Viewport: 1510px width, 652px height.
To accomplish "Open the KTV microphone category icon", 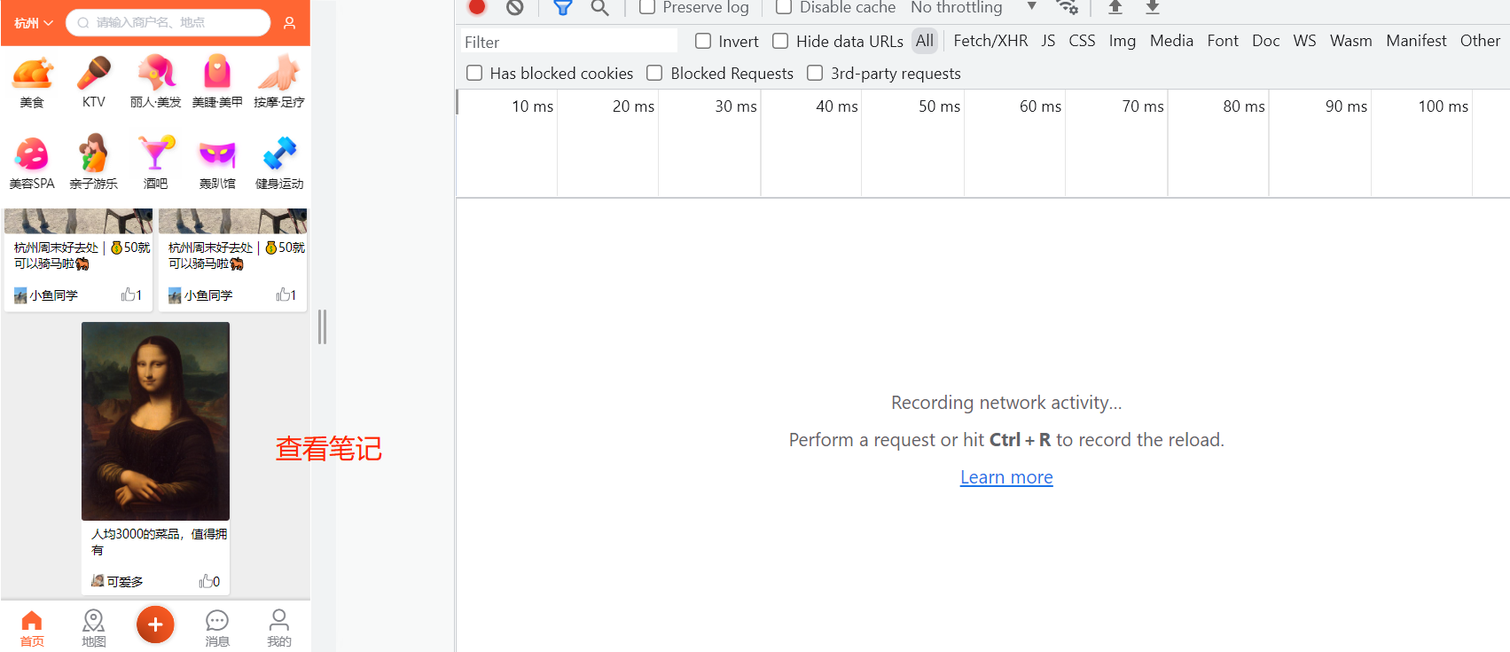I will coord(94,73).
